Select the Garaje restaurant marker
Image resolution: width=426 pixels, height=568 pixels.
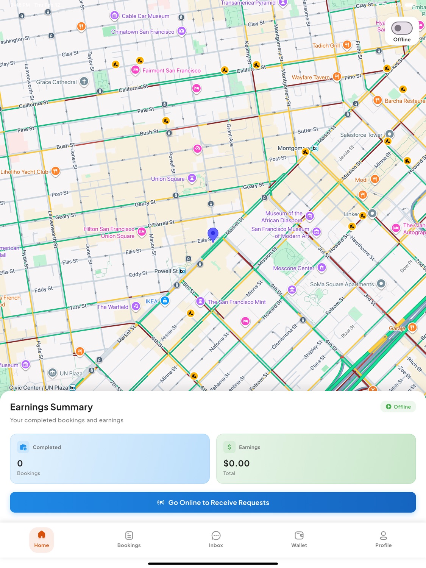(412, 328)
